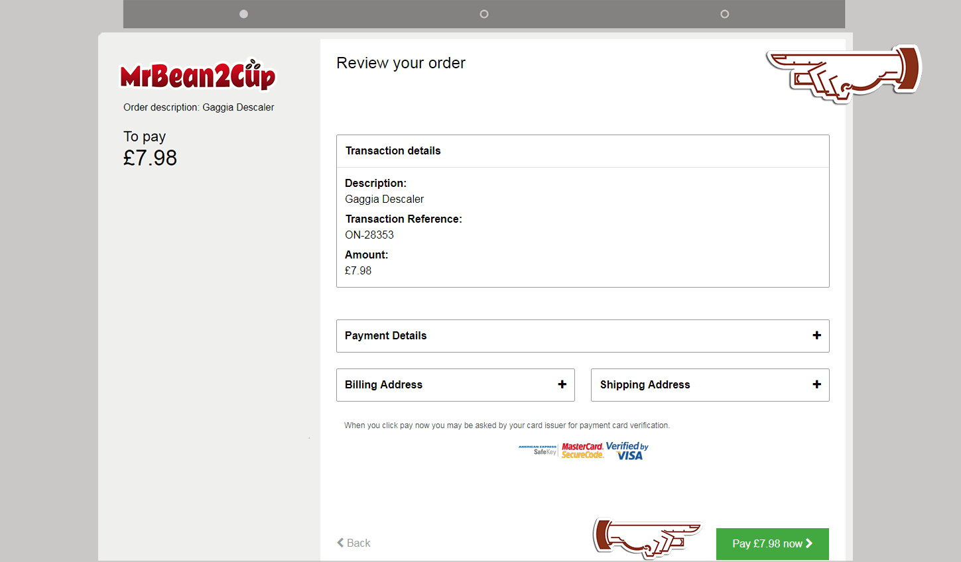Screen dimensions: 961x562
Task: Click the Back link
Action: tap(357, 543)
